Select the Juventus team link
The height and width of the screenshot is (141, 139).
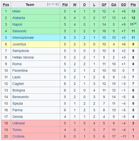pos(19,44)
